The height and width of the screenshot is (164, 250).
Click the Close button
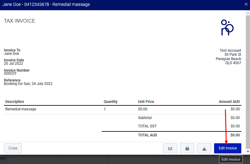click(x=13, y=148)
